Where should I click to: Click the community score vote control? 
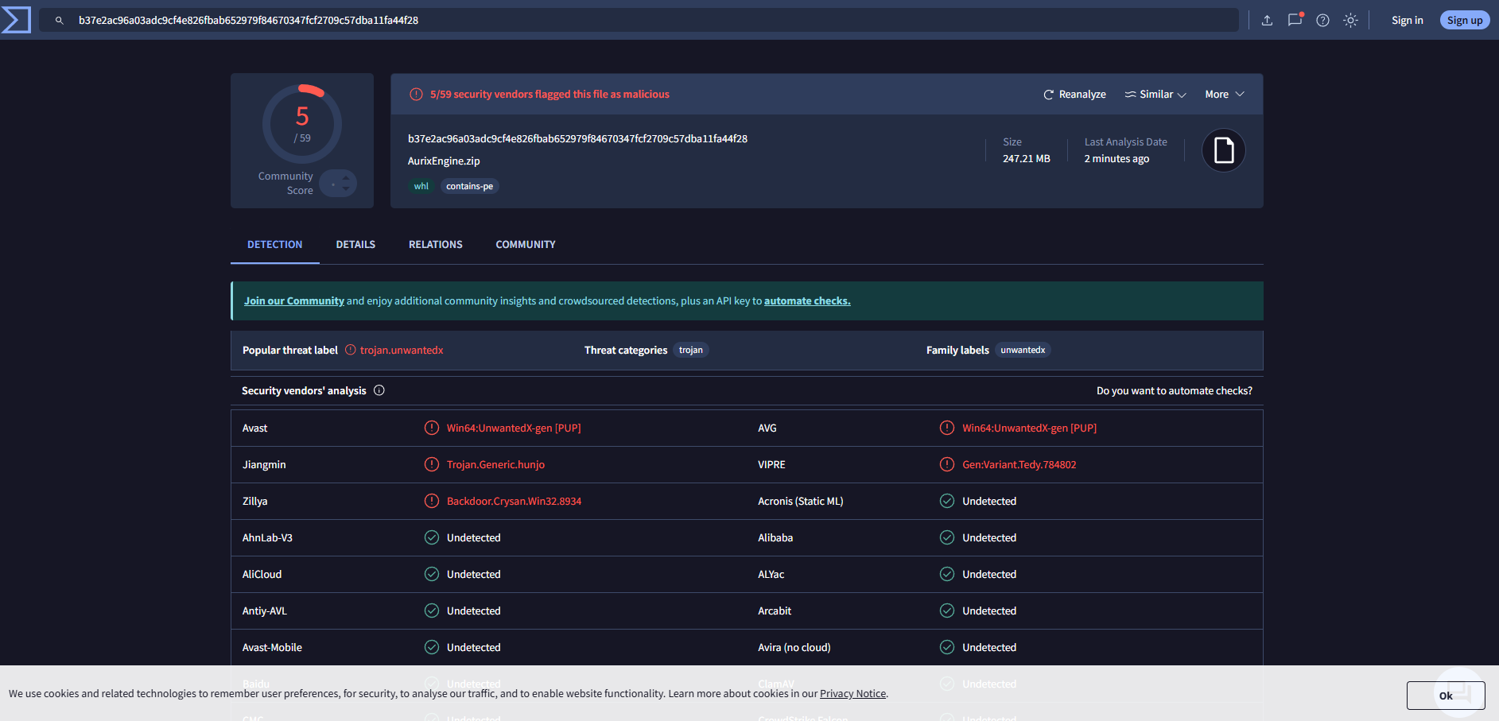(338, 184)
